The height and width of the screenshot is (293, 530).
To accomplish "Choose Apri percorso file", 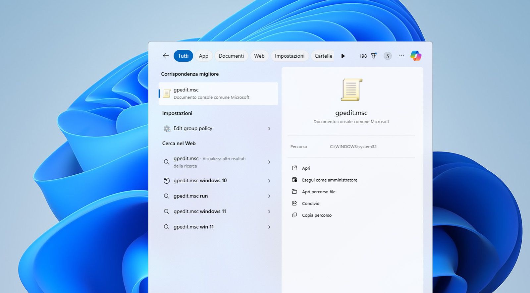I will [x=319, y=192].
